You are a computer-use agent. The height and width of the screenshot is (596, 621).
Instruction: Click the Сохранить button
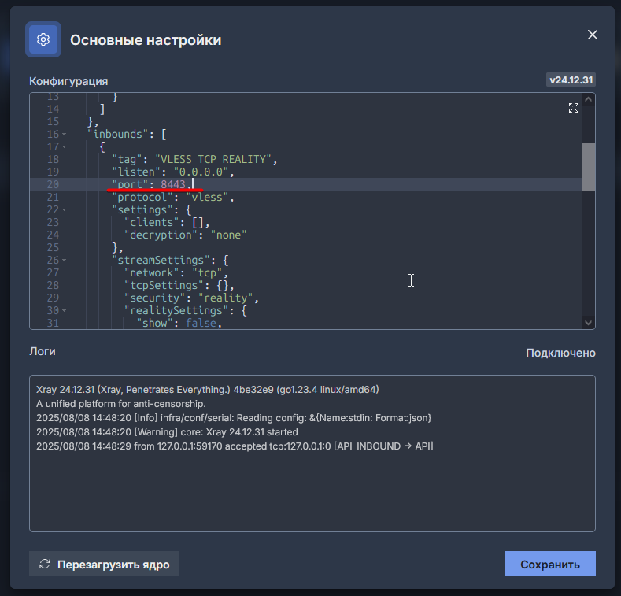tap(549, 564)
